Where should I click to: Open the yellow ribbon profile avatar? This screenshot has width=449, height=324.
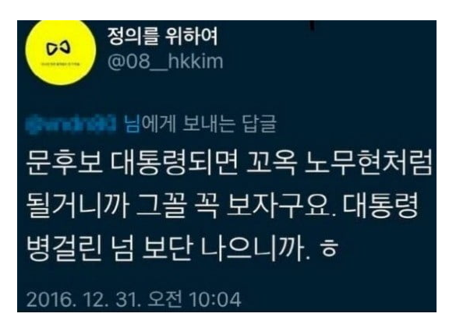tap(60, 52)
